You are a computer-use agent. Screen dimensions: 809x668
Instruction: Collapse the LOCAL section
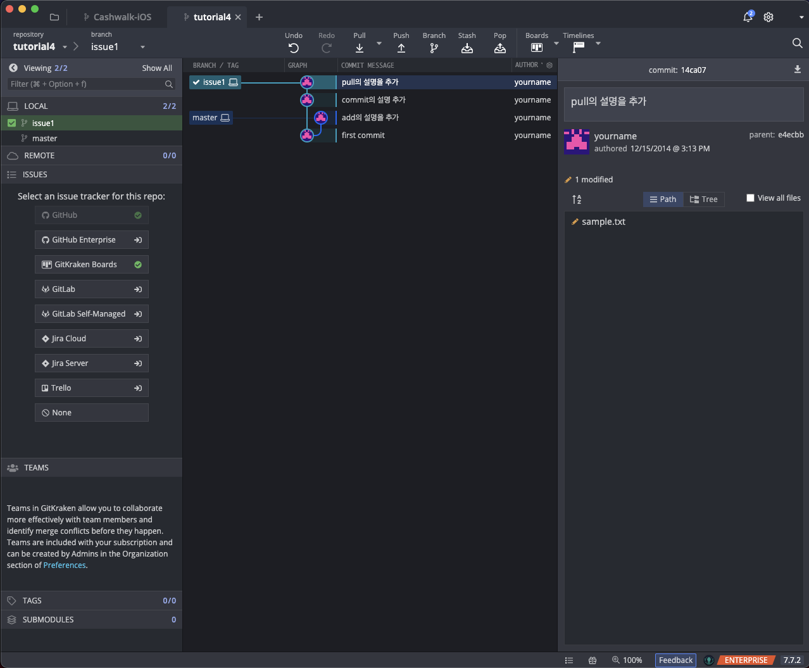[36, 106]
